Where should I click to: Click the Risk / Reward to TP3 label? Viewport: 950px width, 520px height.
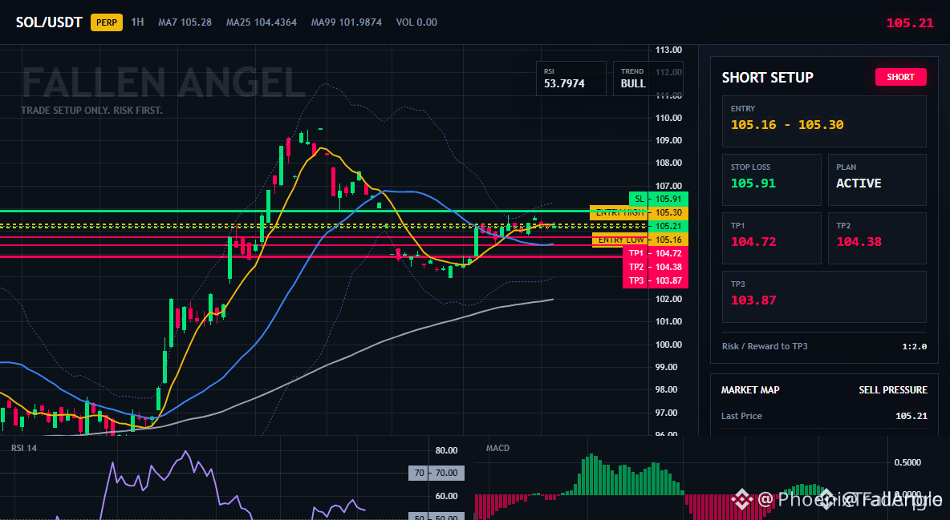click(x=765, y=346)
